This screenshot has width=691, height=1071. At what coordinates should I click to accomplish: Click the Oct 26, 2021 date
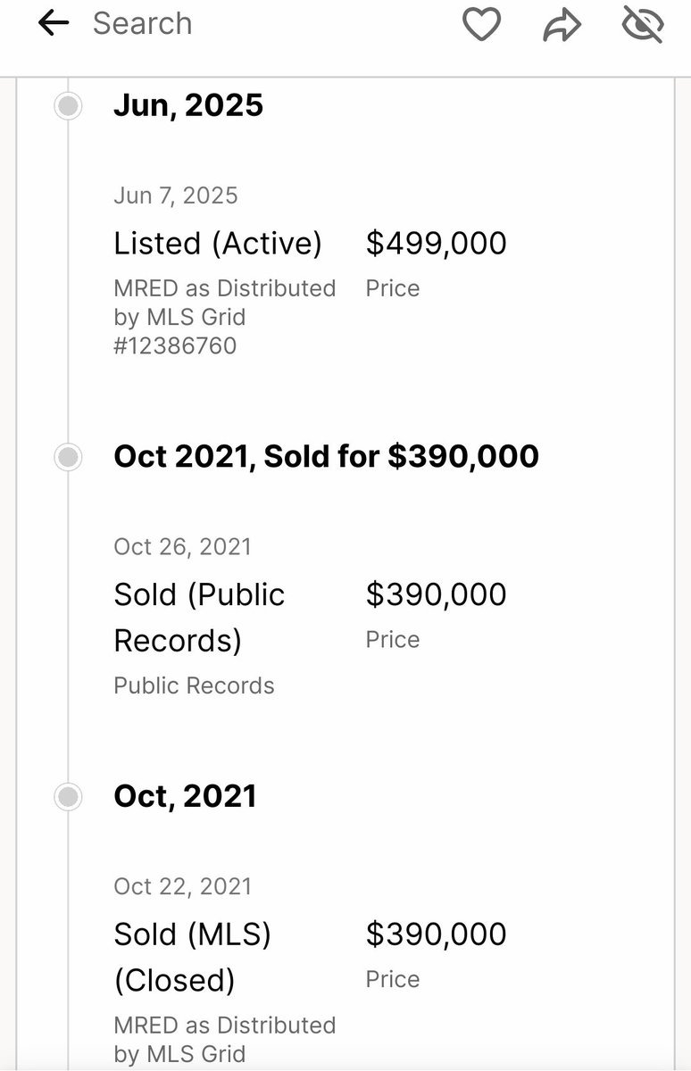(x=183, y=546)
